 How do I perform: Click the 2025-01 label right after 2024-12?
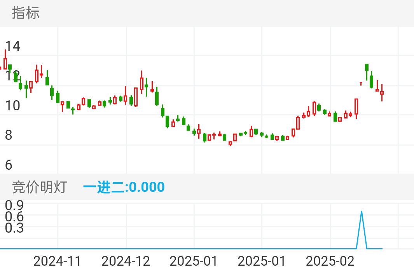click(194, 261)
